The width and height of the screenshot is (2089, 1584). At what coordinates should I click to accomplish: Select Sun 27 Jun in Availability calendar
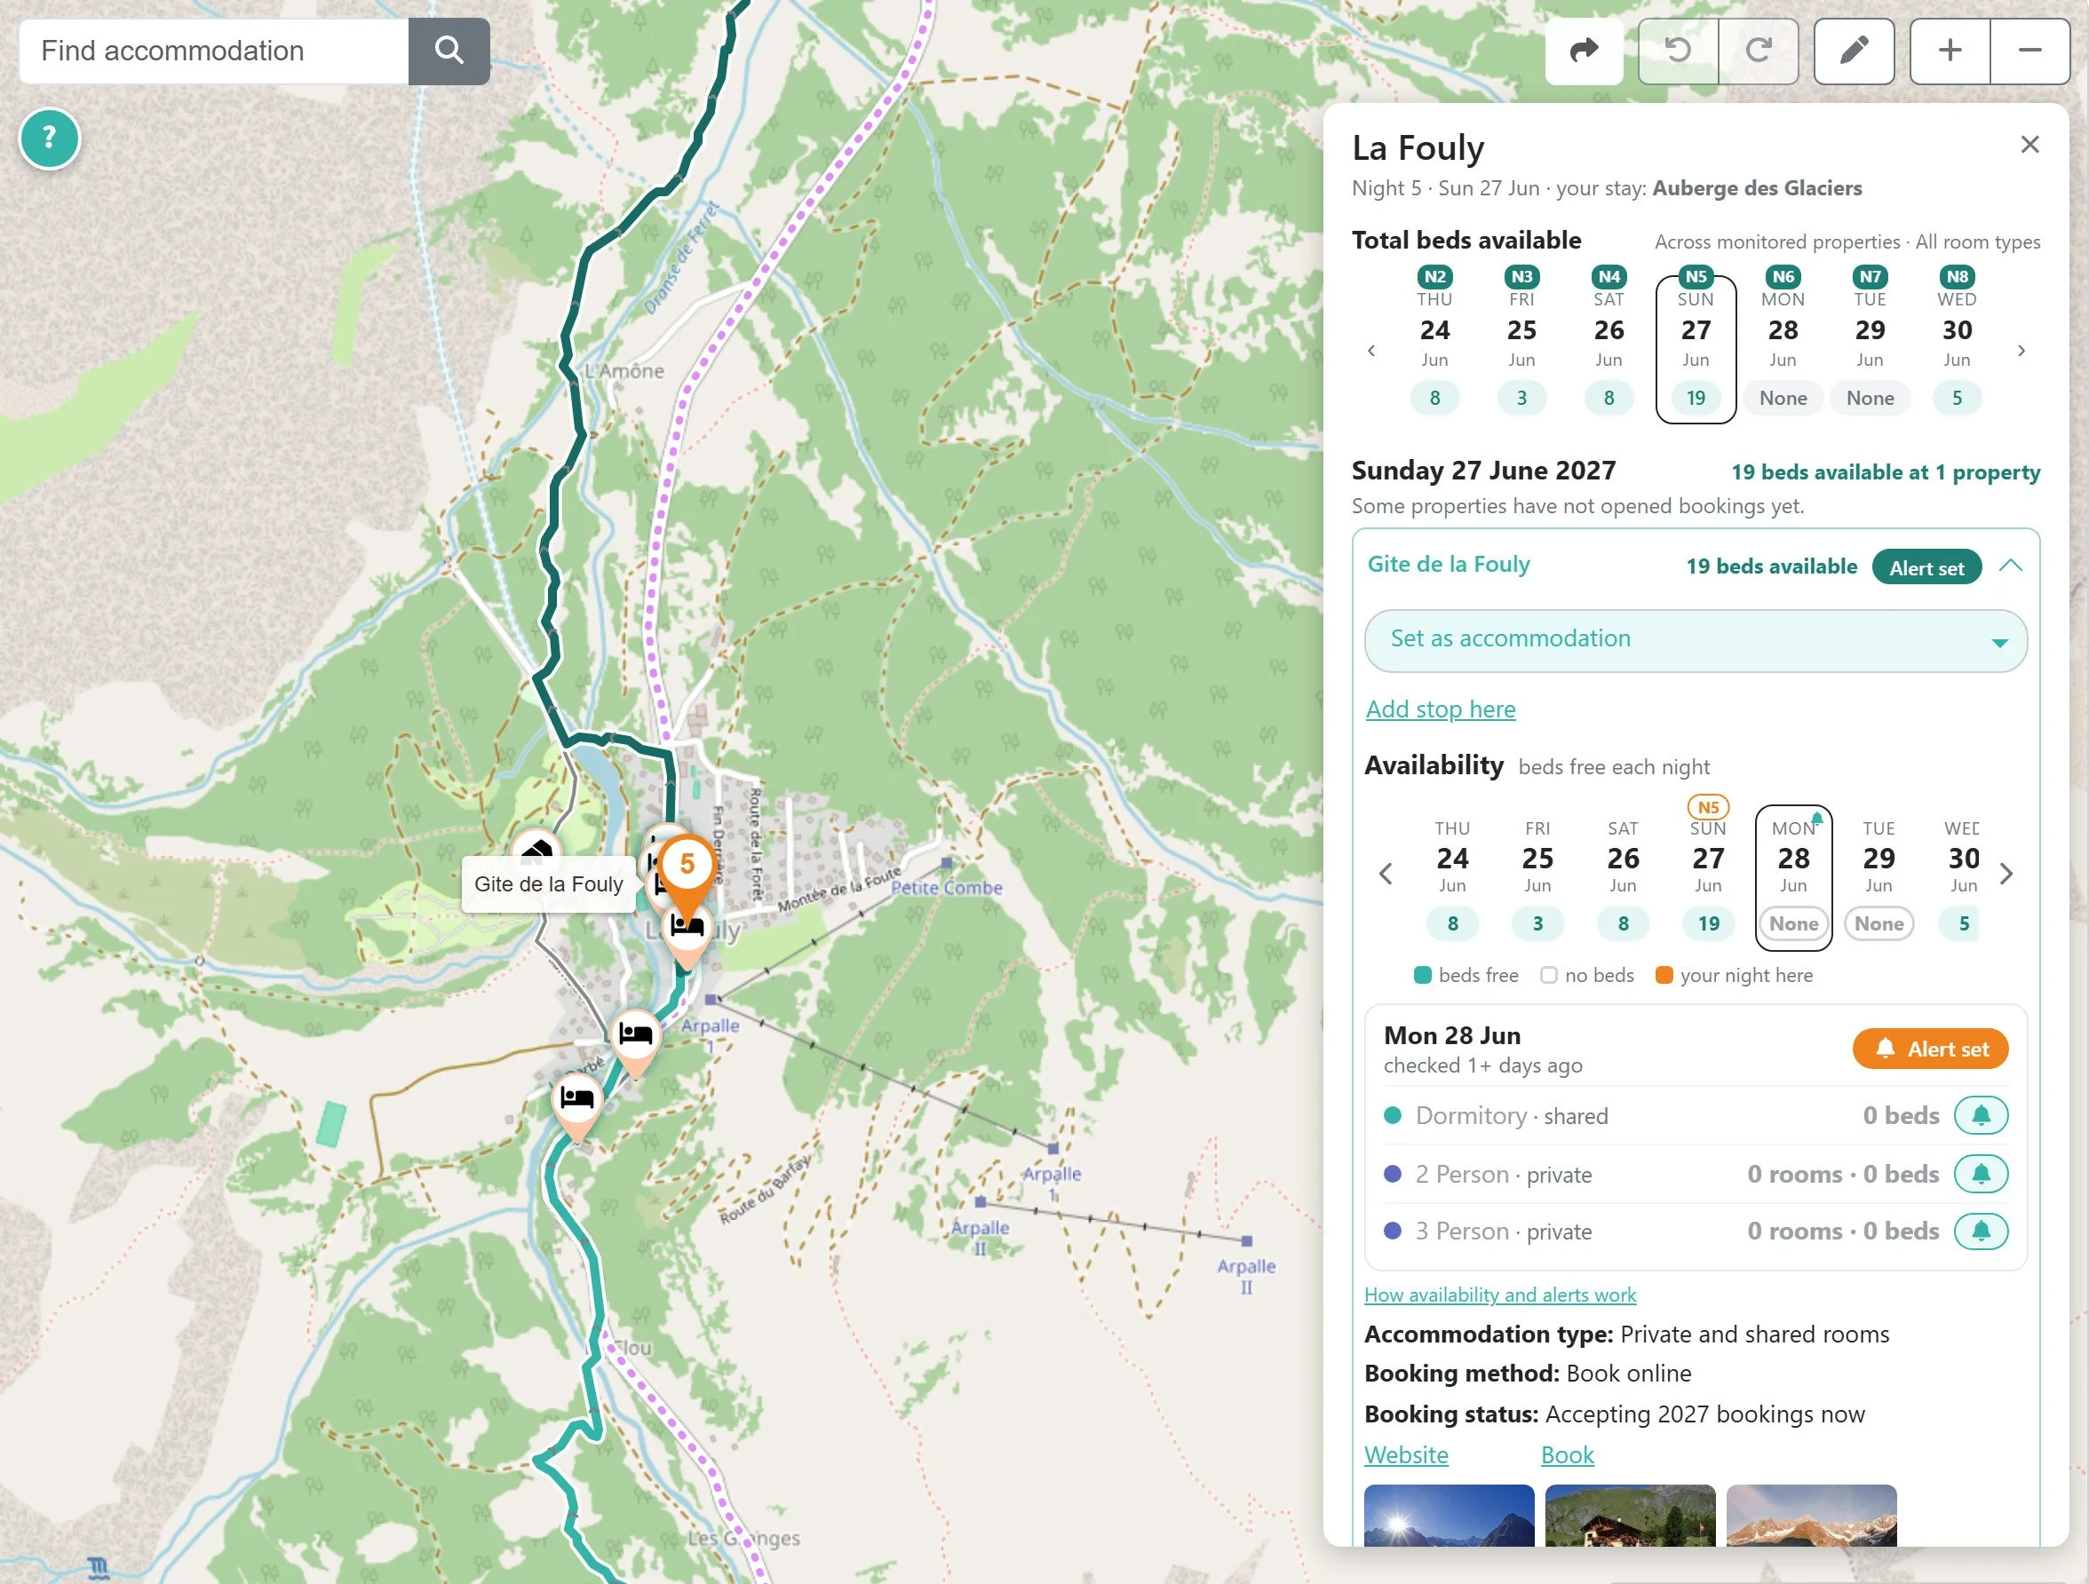click(1707, 873)
